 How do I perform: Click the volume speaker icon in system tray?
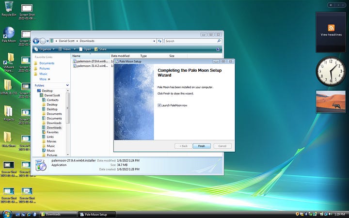coord(330,214)
